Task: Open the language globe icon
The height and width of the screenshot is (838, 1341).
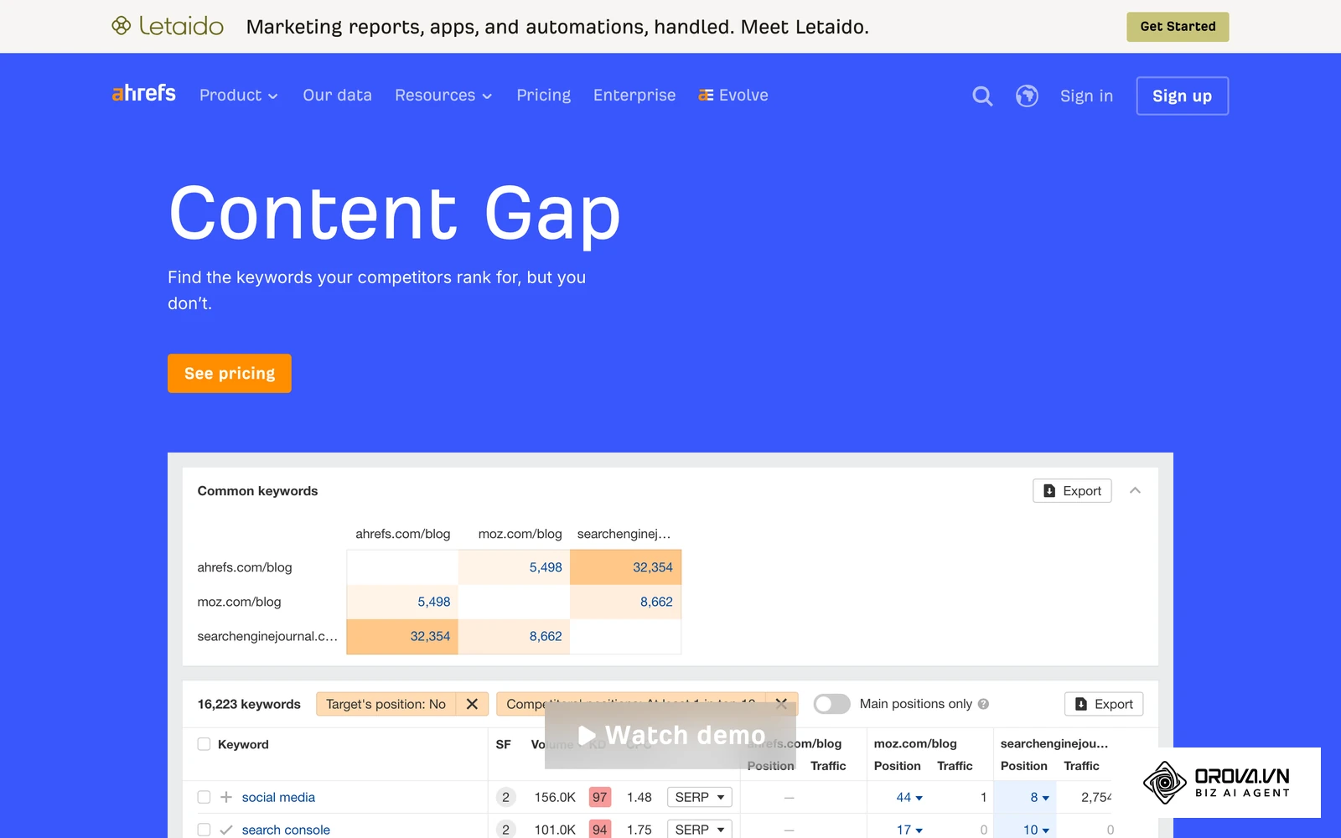Action: [x=1027, y=96]
